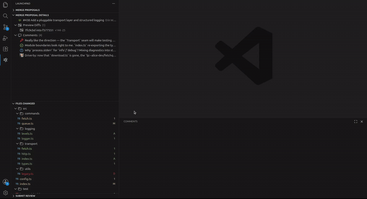Open fetch.ts under commands folder
This screenshot has width=367, height=199.
(x=65, y=119)
